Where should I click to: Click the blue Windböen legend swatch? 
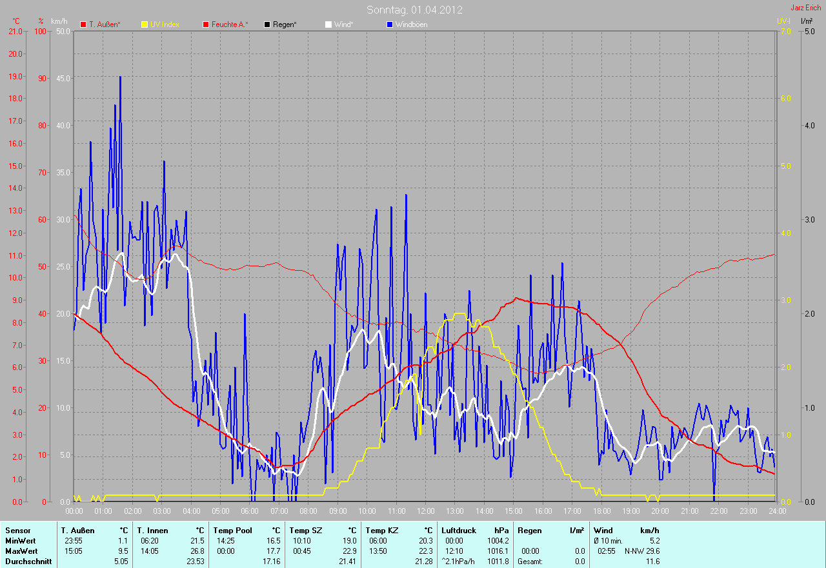tap(390, 24)
